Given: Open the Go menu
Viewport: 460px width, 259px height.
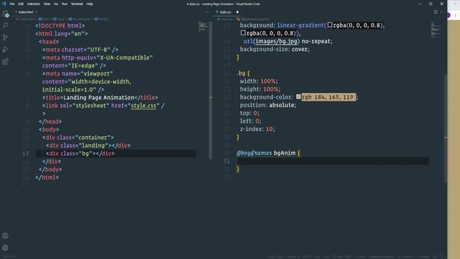Looking at the screenshot, I should 56,4.
